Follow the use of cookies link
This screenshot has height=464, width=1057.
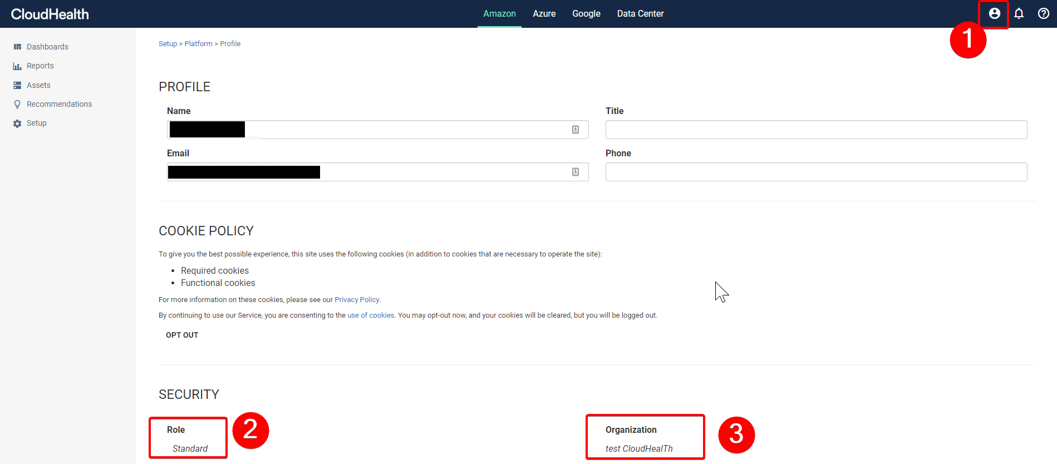click(x=371, y=315)
